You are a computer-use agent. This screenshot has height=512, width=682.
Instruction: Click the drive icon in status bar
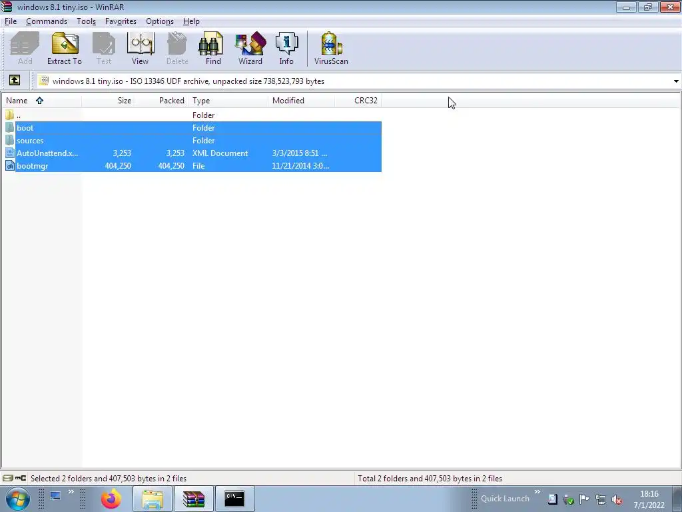coord(8,478)
